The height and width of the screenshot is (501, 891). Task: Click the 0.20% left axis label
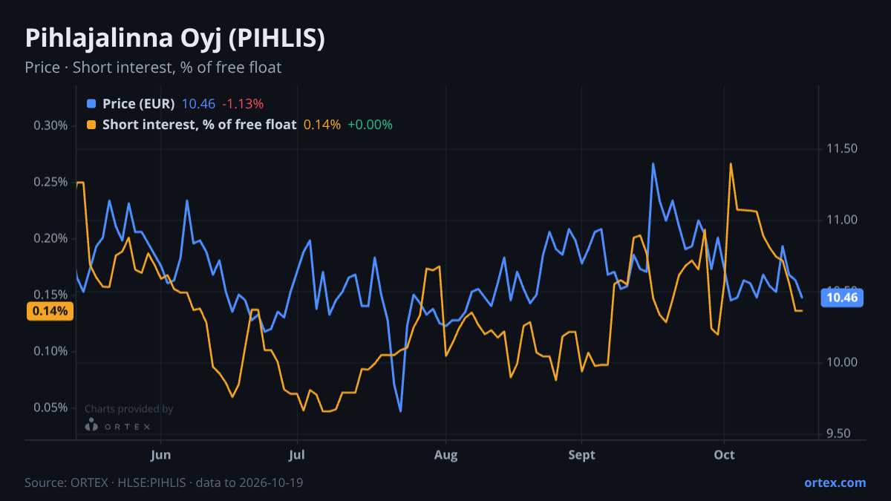tap(50, 238)
